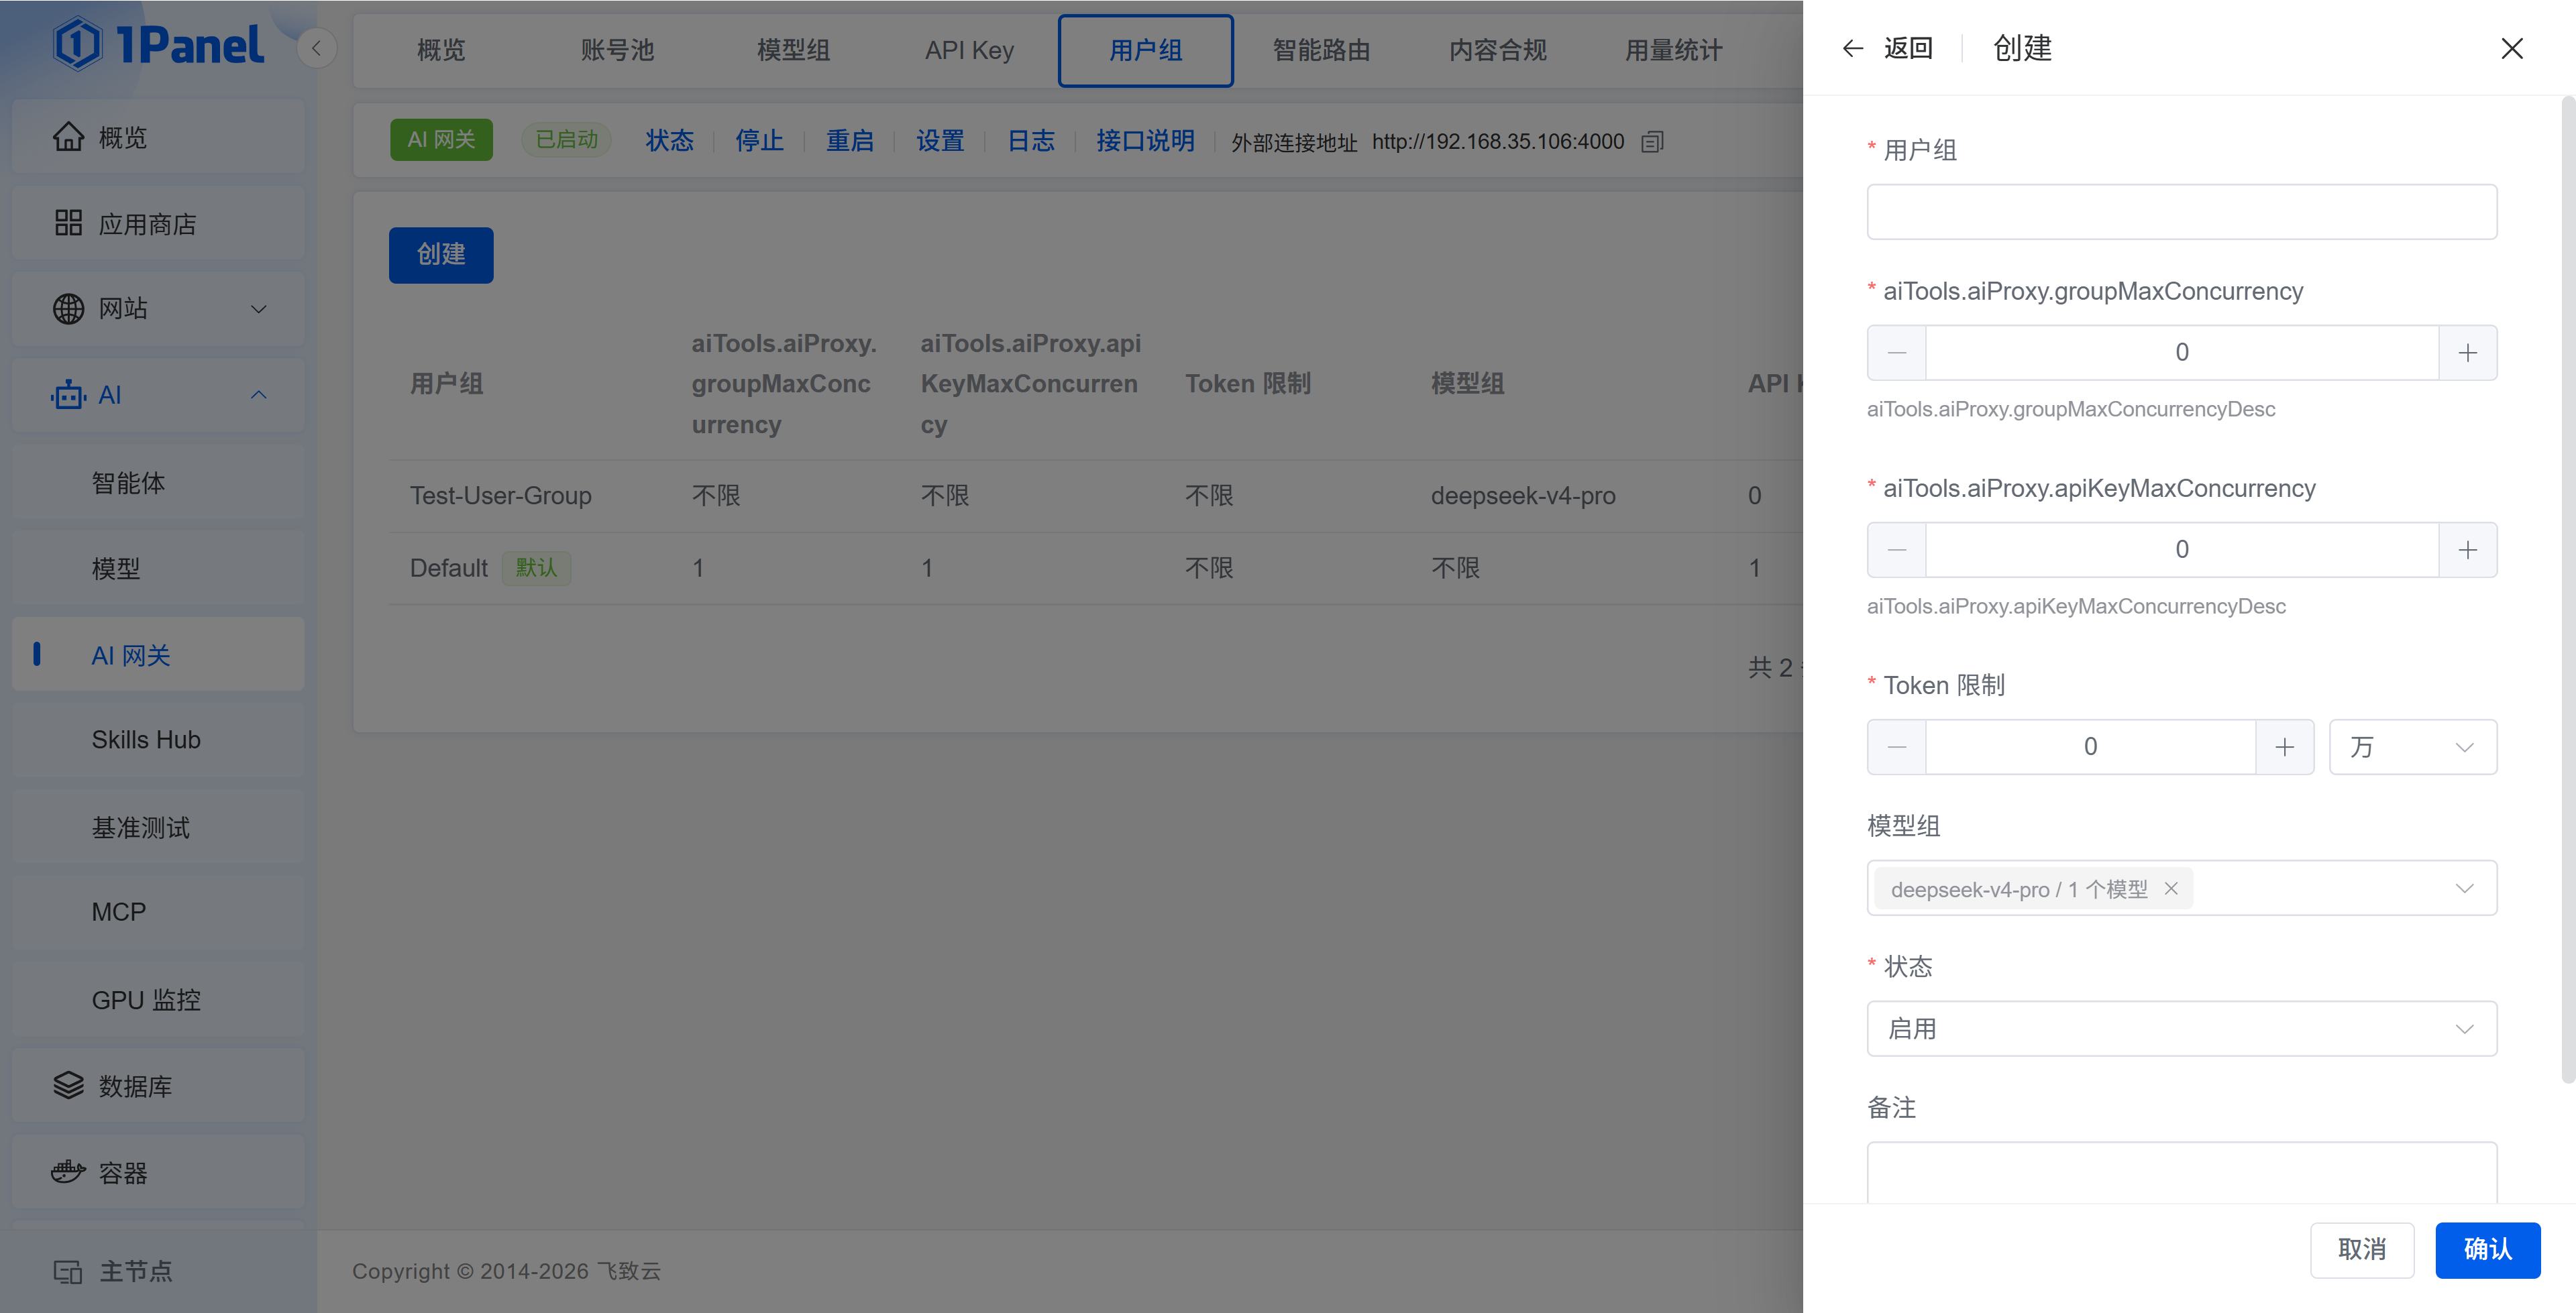Switch to the 概览 tab

click(441, 50)
